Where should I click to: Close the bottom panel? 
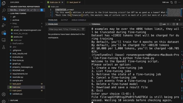coord(180,20)
